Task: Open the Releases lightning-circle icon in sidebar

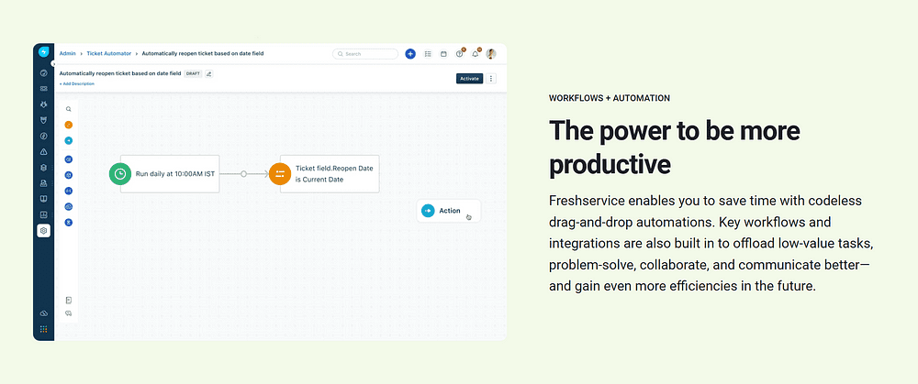Action: (43, 137)
